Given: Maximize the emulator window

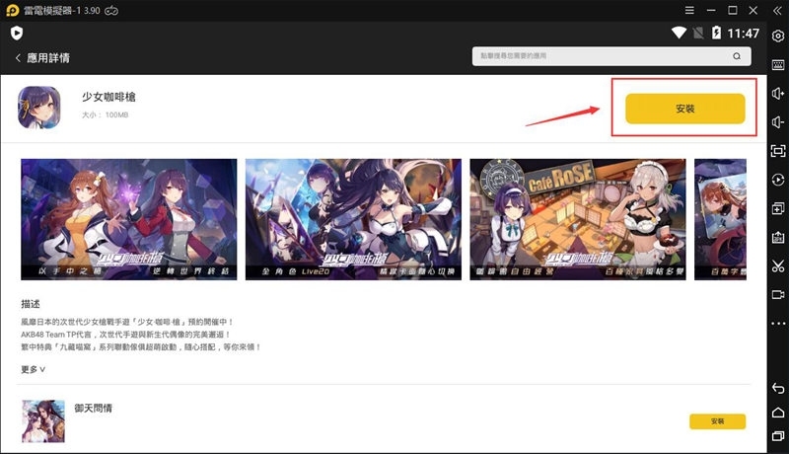Looking at the screenshot, I should coord(733,10).
